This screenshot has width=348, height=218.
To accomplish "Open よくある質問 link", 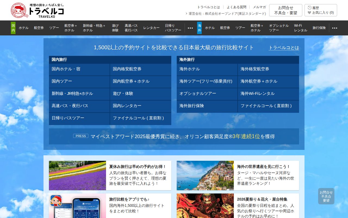I will [x=237, y=7].
